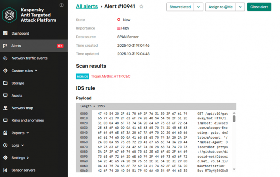The width and height of the screenshot is (280, 177).
Task: Expand the Logs submenu chevron
Action: (x=23, y=145)
